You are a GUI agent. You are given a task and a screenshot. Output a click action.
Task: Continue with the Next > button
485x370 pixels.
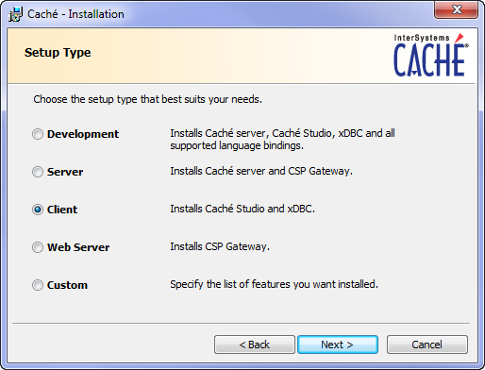[338, 345]
